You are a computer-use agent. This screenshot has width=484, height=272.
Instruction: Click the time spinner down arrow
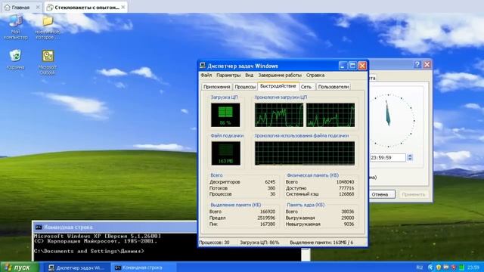410,159
